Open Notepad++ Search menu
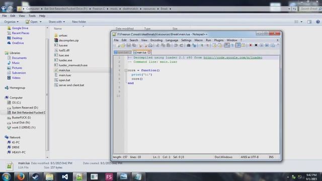The height and width of the screenshot is (181, 322). click(x=134, y=40)
